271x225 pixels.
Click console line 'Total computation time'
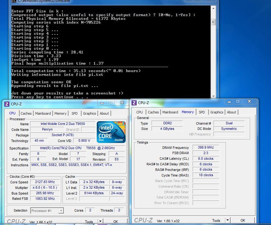(x=76, y=71)
